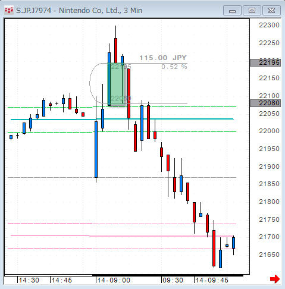Click the 14-09:45 time axis label
The image size is (285, 289).
coord(212,280)
